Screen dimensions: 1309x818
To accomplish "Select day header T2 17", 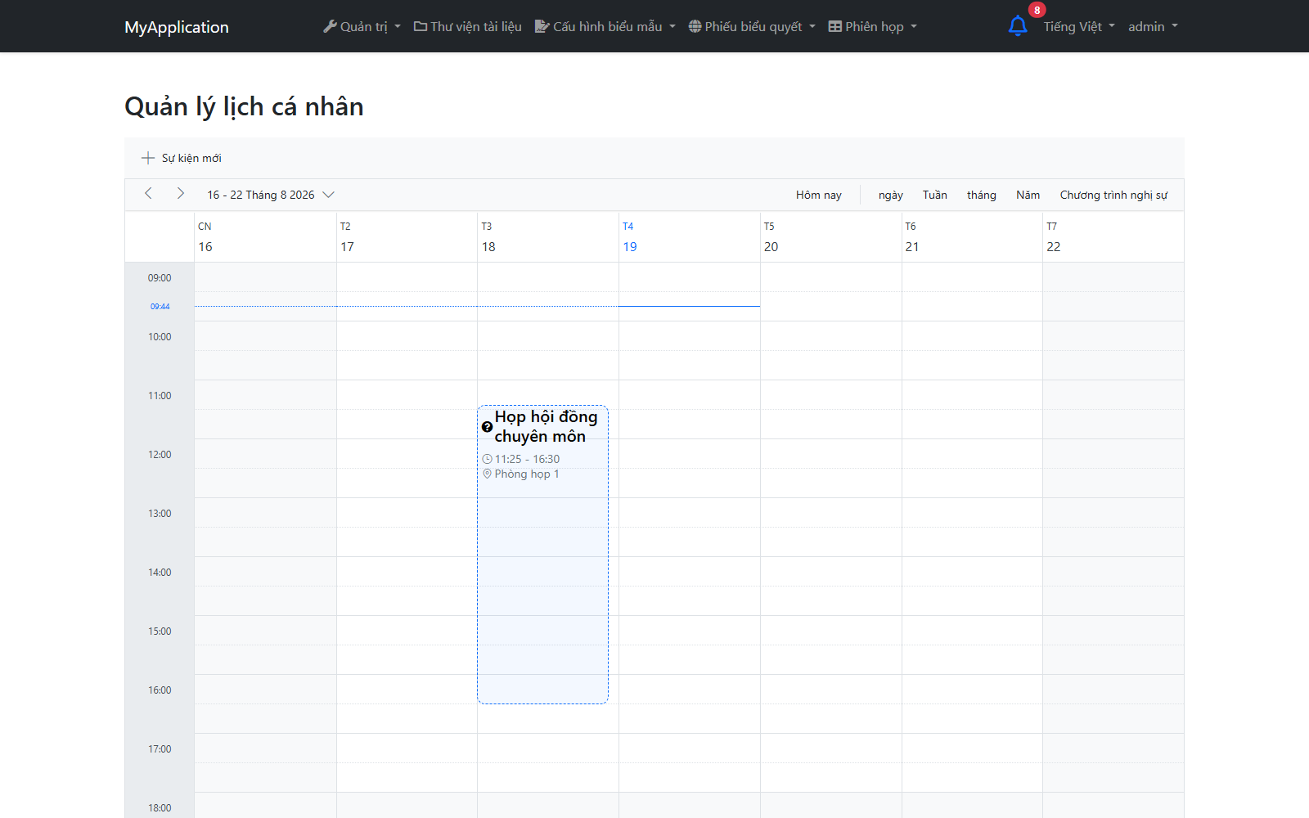I will coord(407,237).
